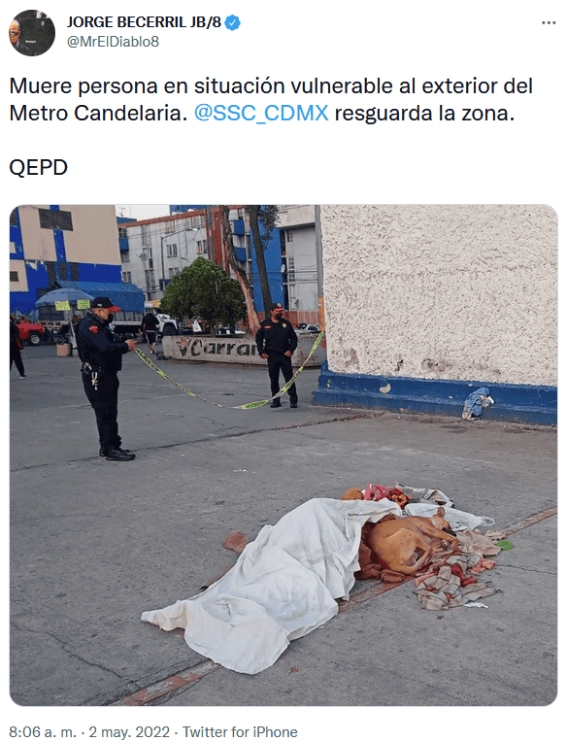
Task: Click the 2 may. 2022 date
Action: pyautogui.click(x=129, y=731)
